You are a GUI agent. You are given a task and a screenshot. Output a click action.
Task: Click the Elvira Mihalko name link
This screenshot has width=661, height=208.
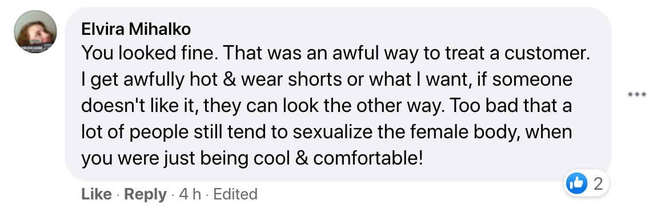click(x=136, y=30)
